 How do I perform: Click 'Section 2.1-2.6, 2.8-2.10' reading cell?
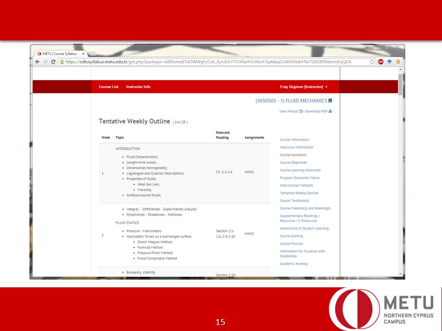coord(226,234)
